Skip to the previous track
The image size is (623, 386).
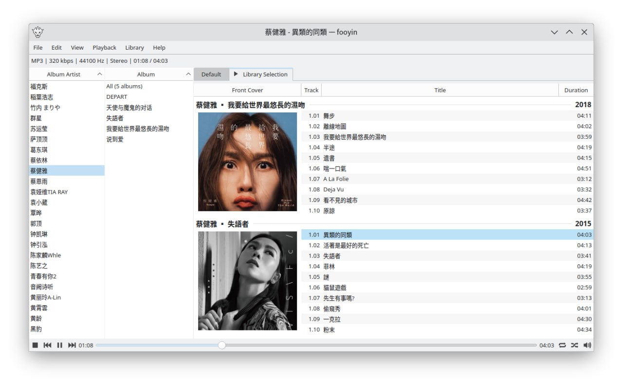pyautogui.click(x=47, y=345)
